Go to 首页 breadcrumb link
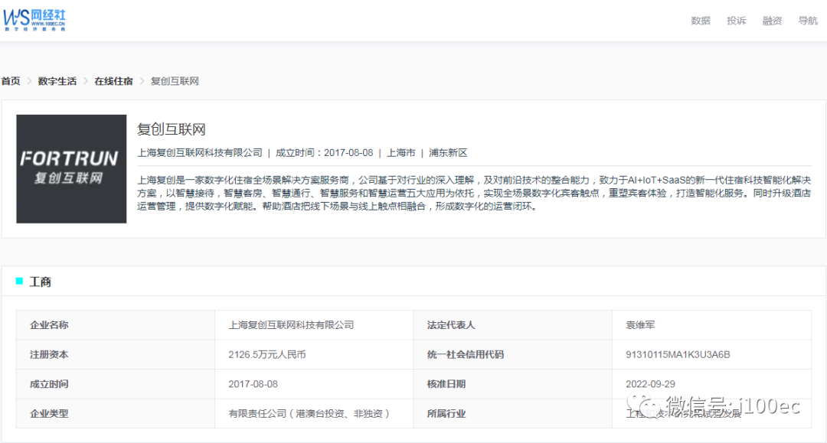Screen dimensions: 827x443 pyautogui.click(x=11, y=81)
